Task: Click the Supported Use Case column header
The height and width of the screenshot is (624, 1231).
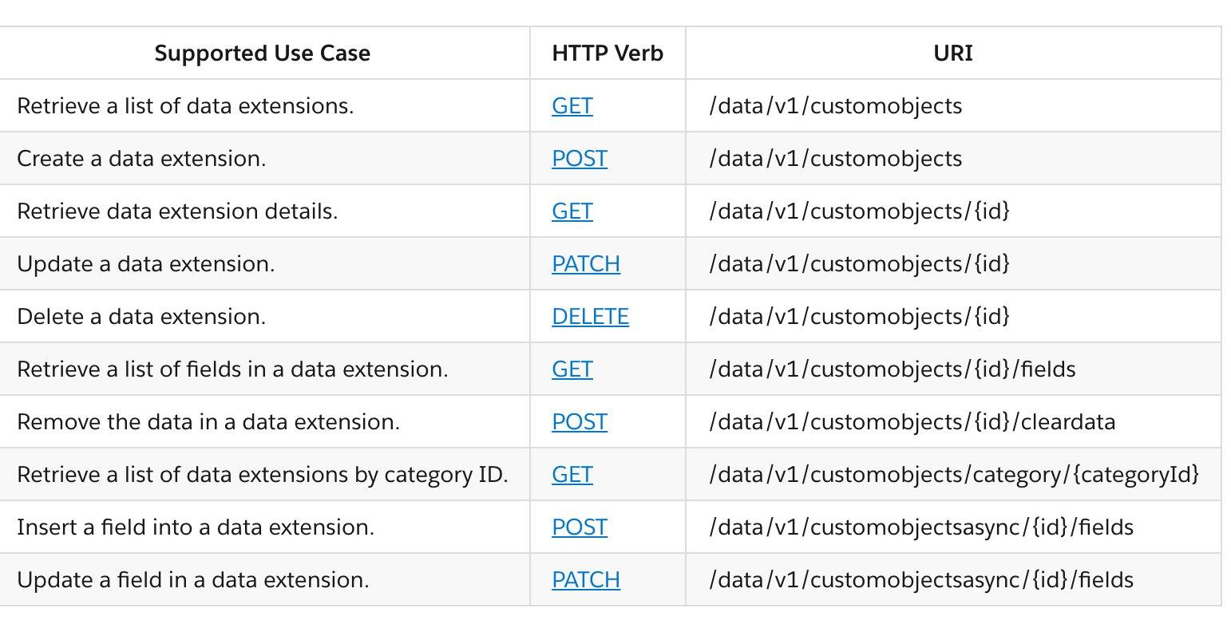Action: [262, 53]
